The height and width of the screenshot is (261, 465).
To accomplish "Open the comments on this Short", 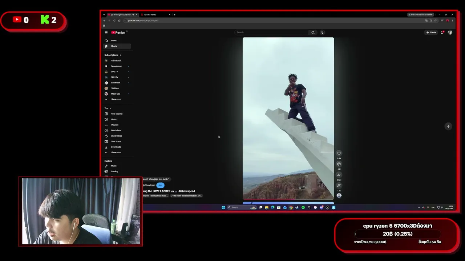I will [339, 164].
